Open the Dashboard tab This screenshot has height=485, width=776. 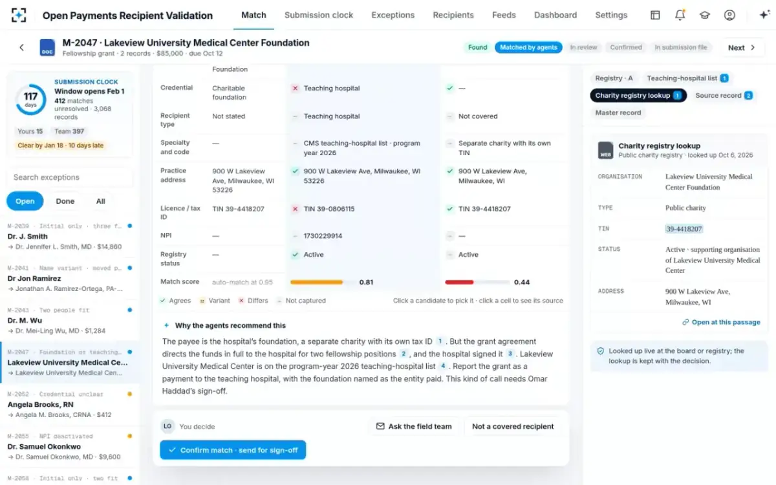[x=555, y=15]
